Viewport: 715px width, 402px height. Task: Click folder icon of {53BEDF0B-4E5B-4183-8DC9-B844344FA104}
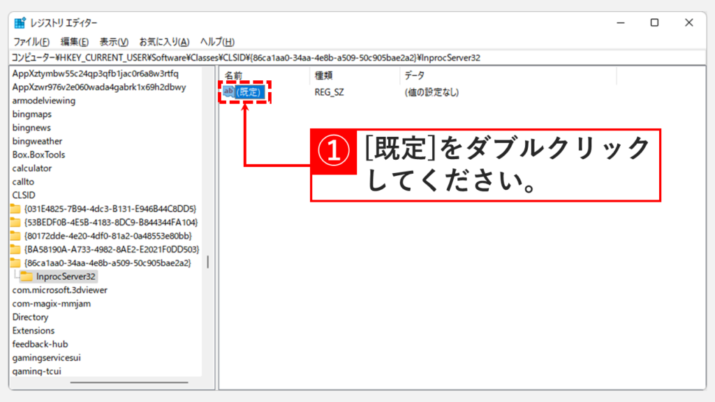(15, 222)
